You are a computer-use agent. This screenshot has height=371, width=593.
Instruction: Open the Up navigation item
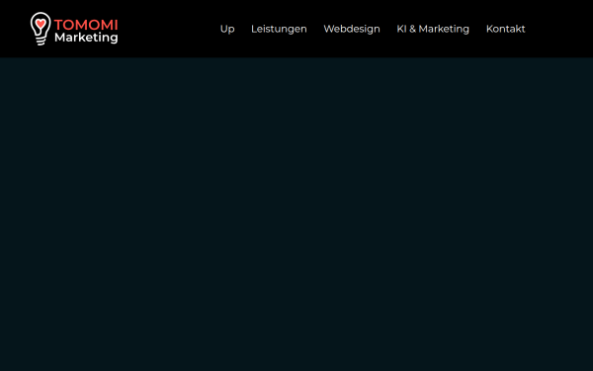[x=227, y=29]
